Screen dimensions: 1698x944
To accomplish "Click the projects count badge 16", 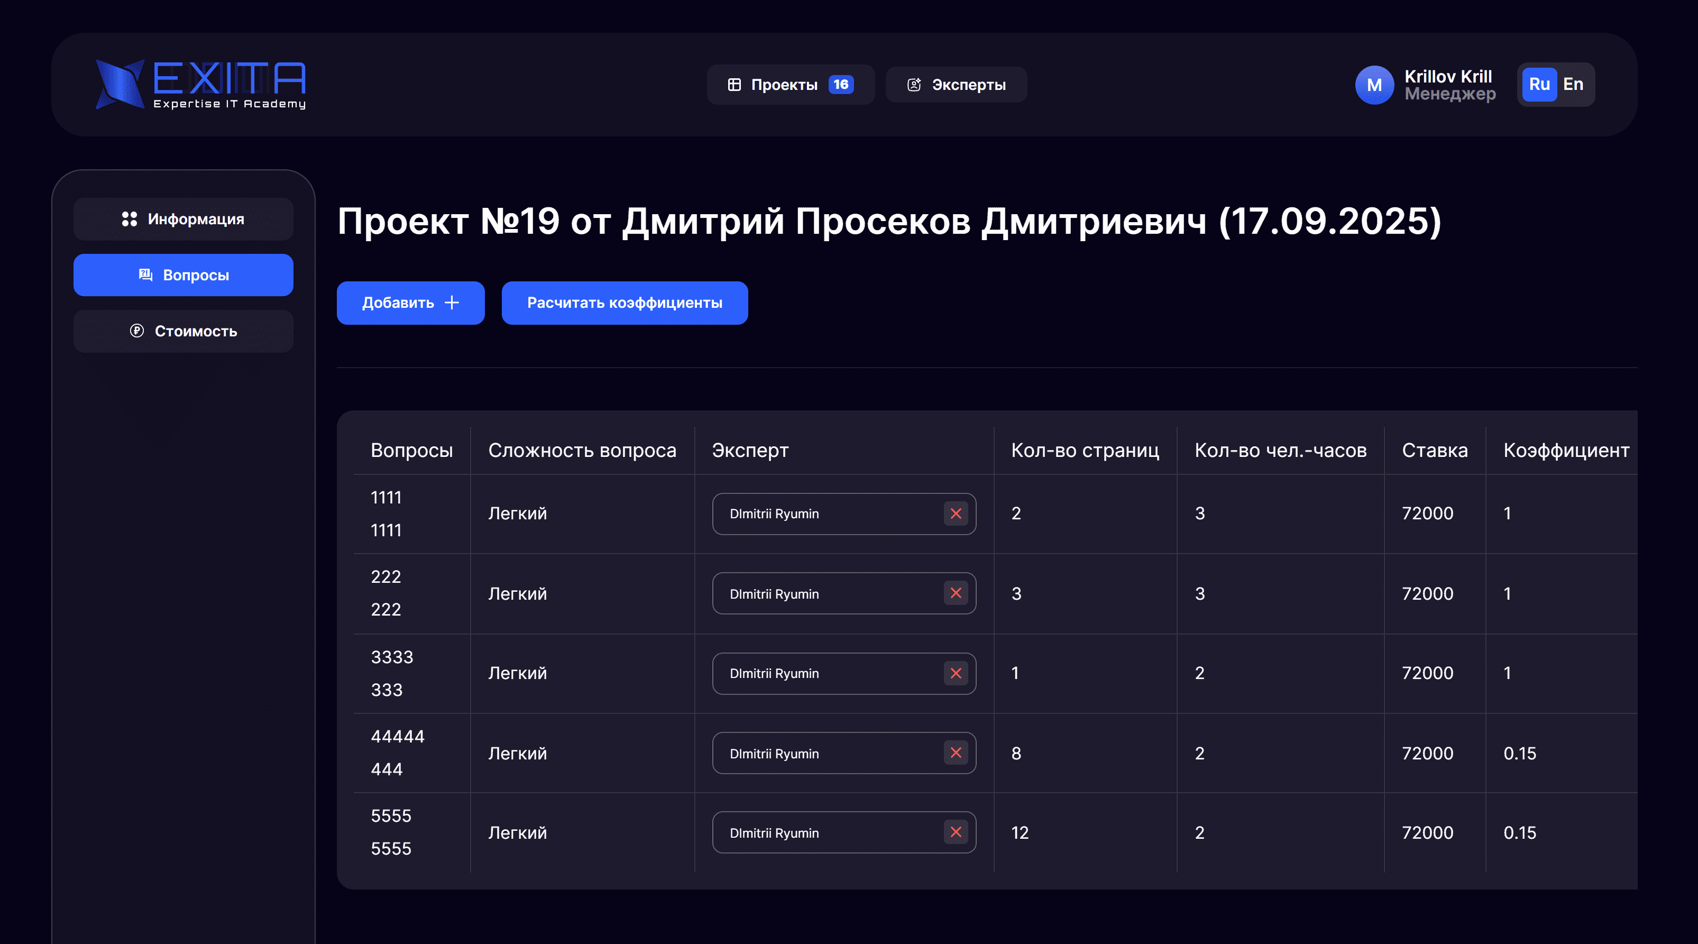I will click(840, 85).
